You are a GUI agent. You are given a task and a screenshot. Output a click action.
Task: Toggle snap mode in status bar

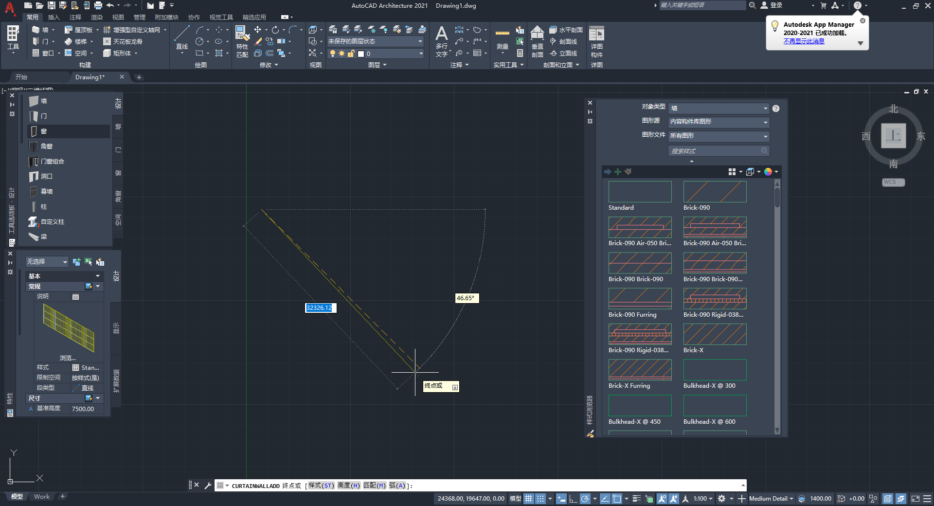pos(540,498)
